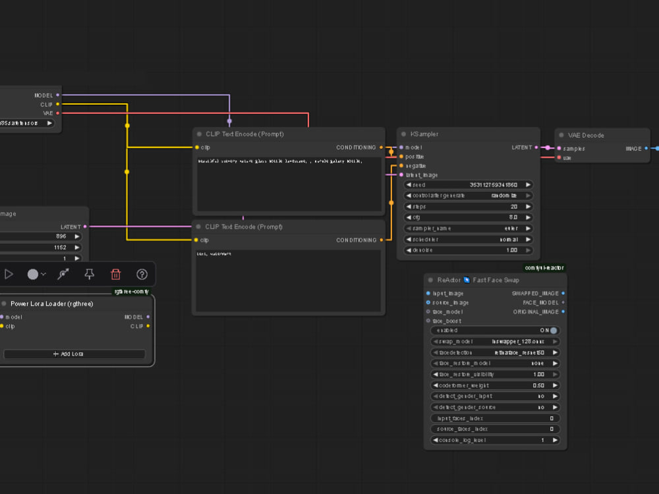
Task: Collapse the ReActor Fast Face Swap node dot
Action: coord(430,280)
